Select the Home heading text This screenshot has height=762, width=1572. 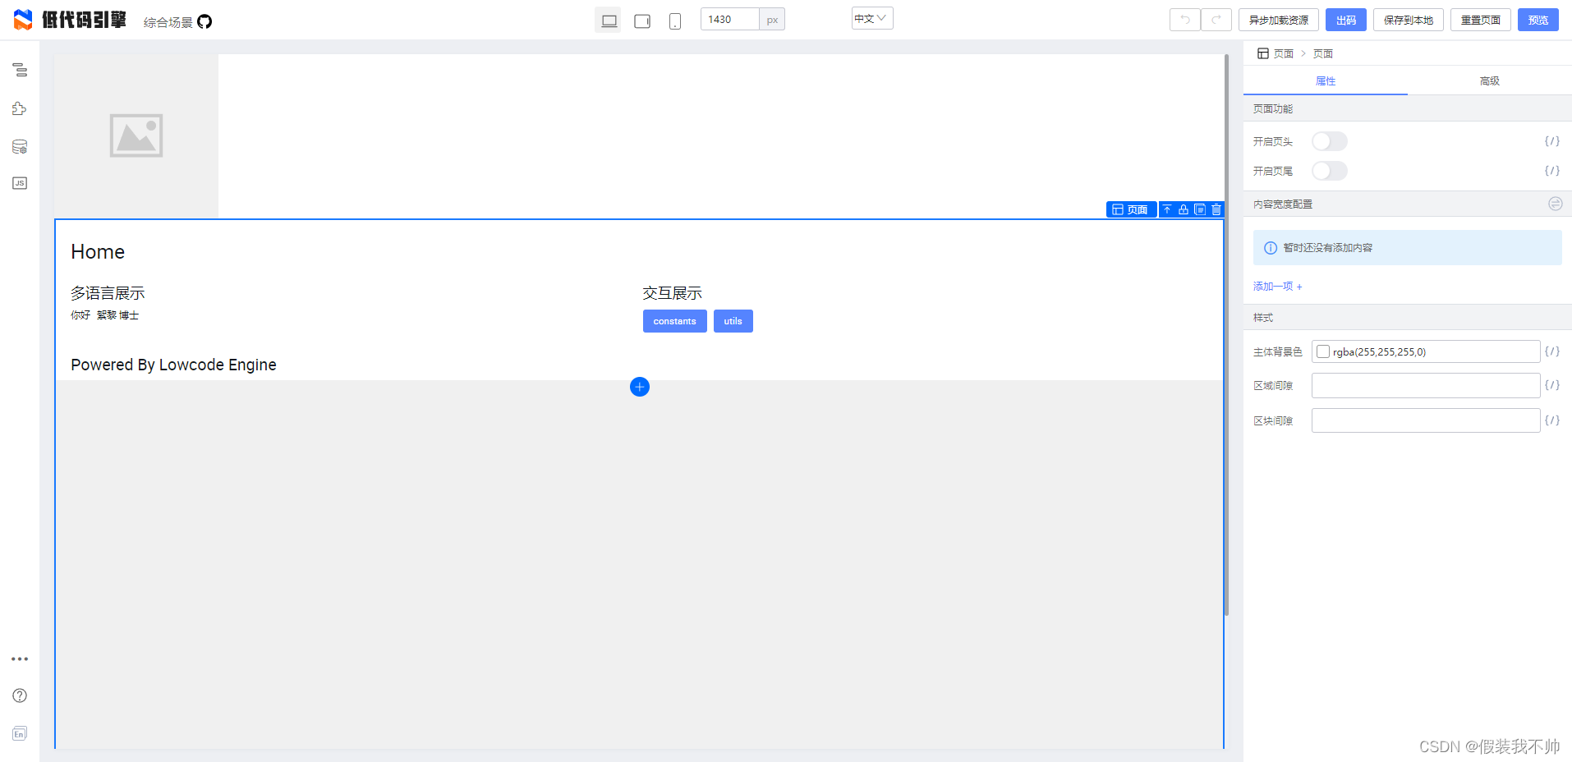click(98, 252)
